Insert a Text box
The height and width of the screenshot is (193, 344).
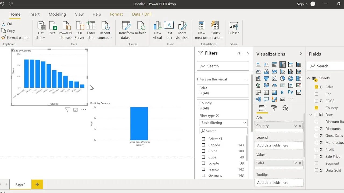point(169,30)
